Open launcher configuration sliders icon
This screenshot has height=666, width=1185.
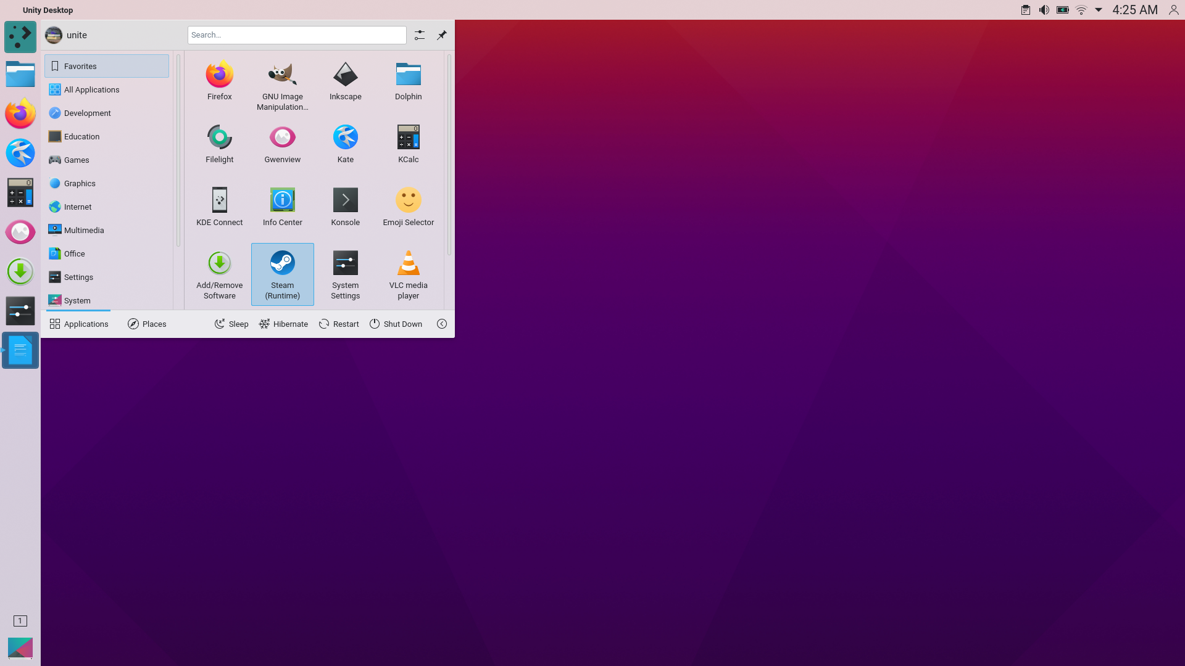(420, 35)
